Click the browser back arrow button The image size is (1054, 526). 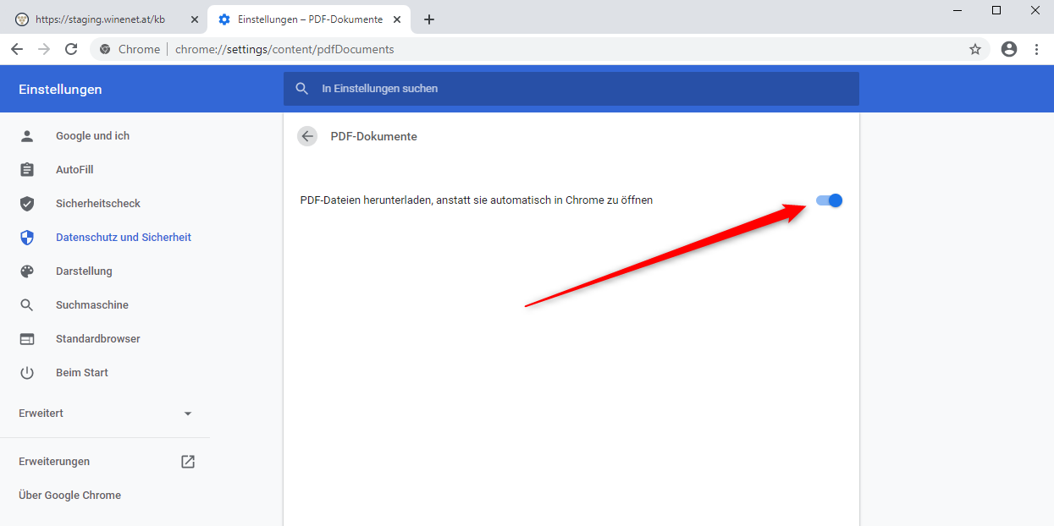coord(17,49)
